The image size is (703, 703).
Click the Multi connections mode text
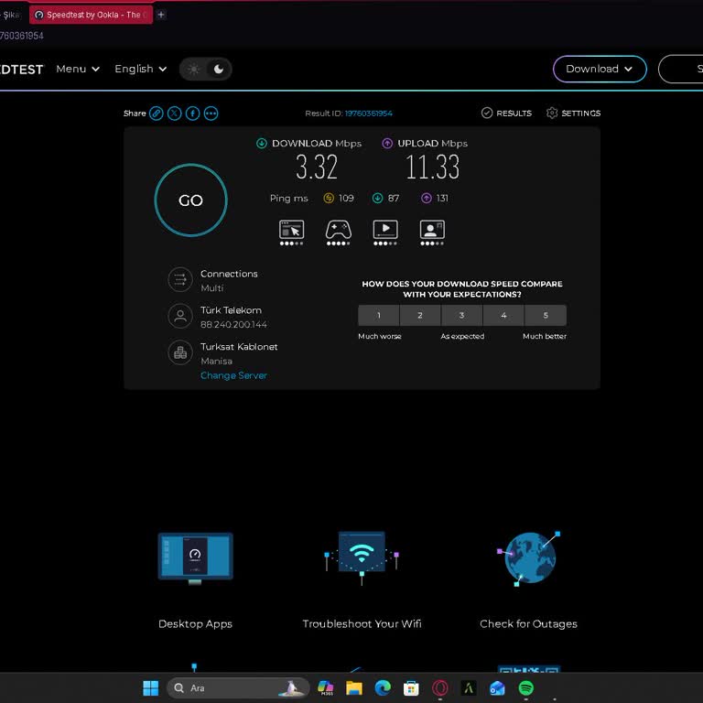(212, 288)
